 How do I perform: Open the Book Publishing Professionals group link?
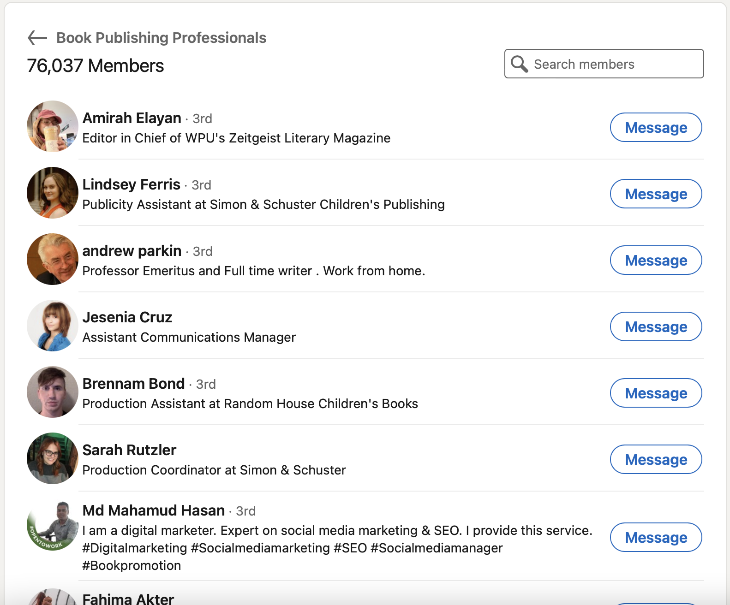[x=161, y=38]
